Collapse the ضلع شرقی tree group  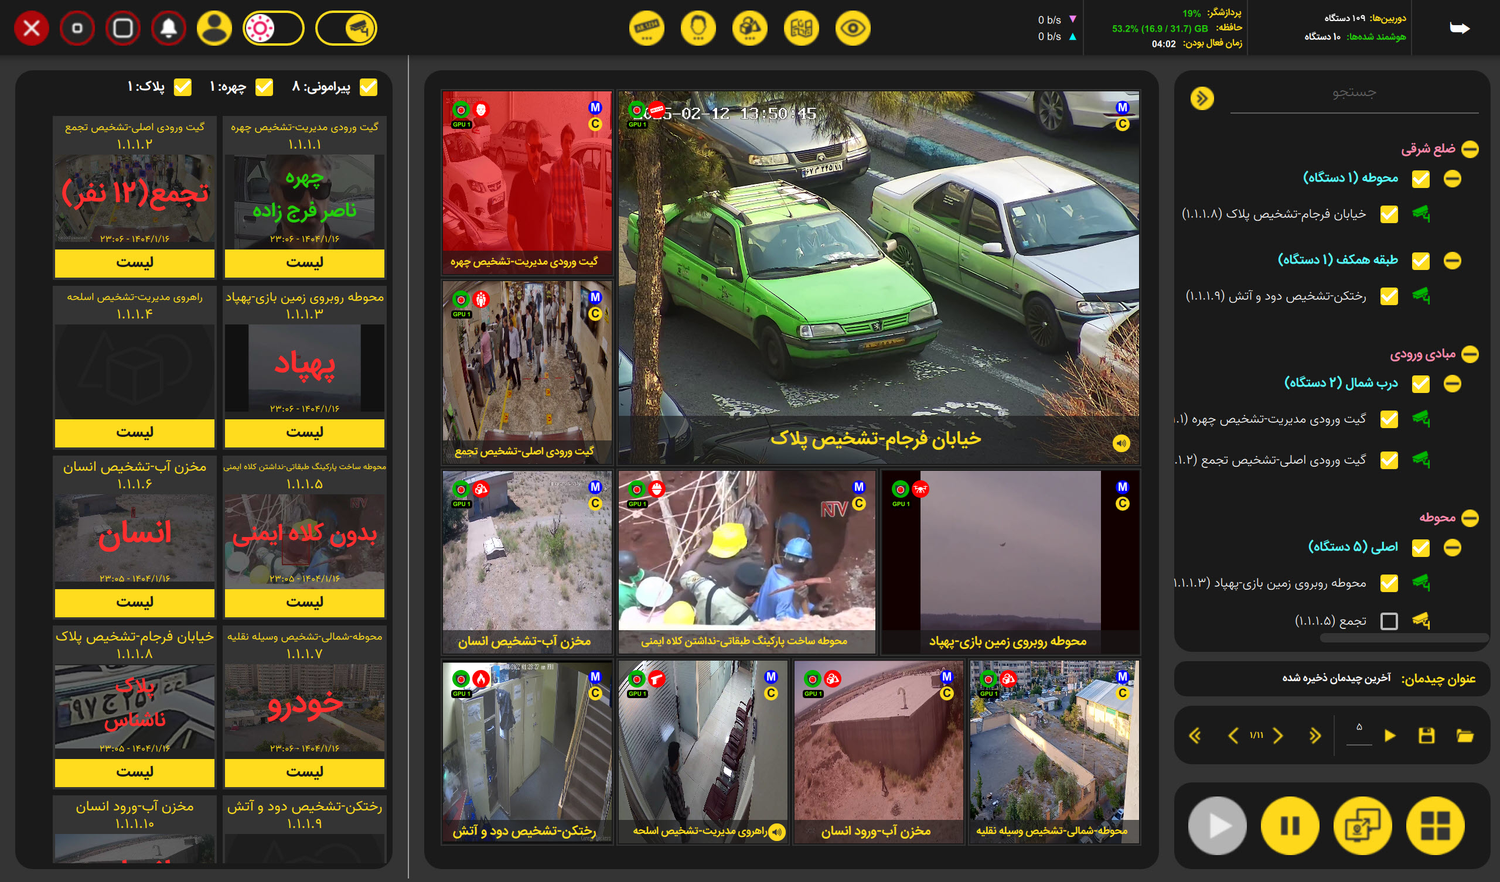[x=1470, y=149]
